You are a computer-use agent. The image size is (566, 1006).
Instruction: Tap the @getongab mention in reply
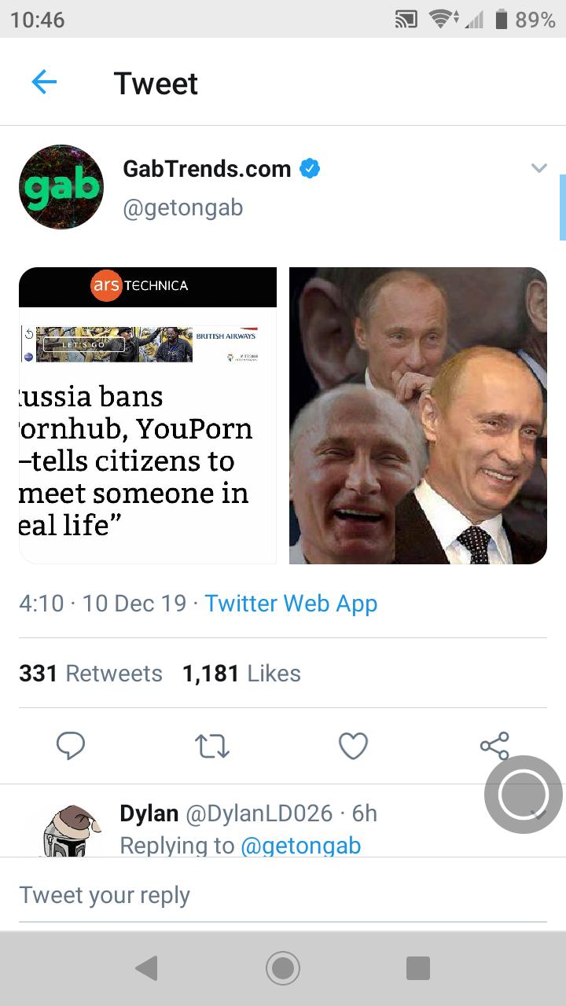coord(300,846)
